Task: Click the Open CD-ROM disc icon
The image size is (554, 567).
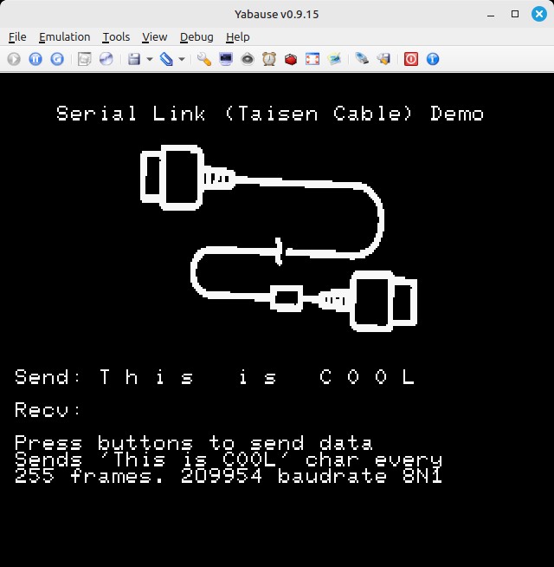Action: click(x=106, y=59)
